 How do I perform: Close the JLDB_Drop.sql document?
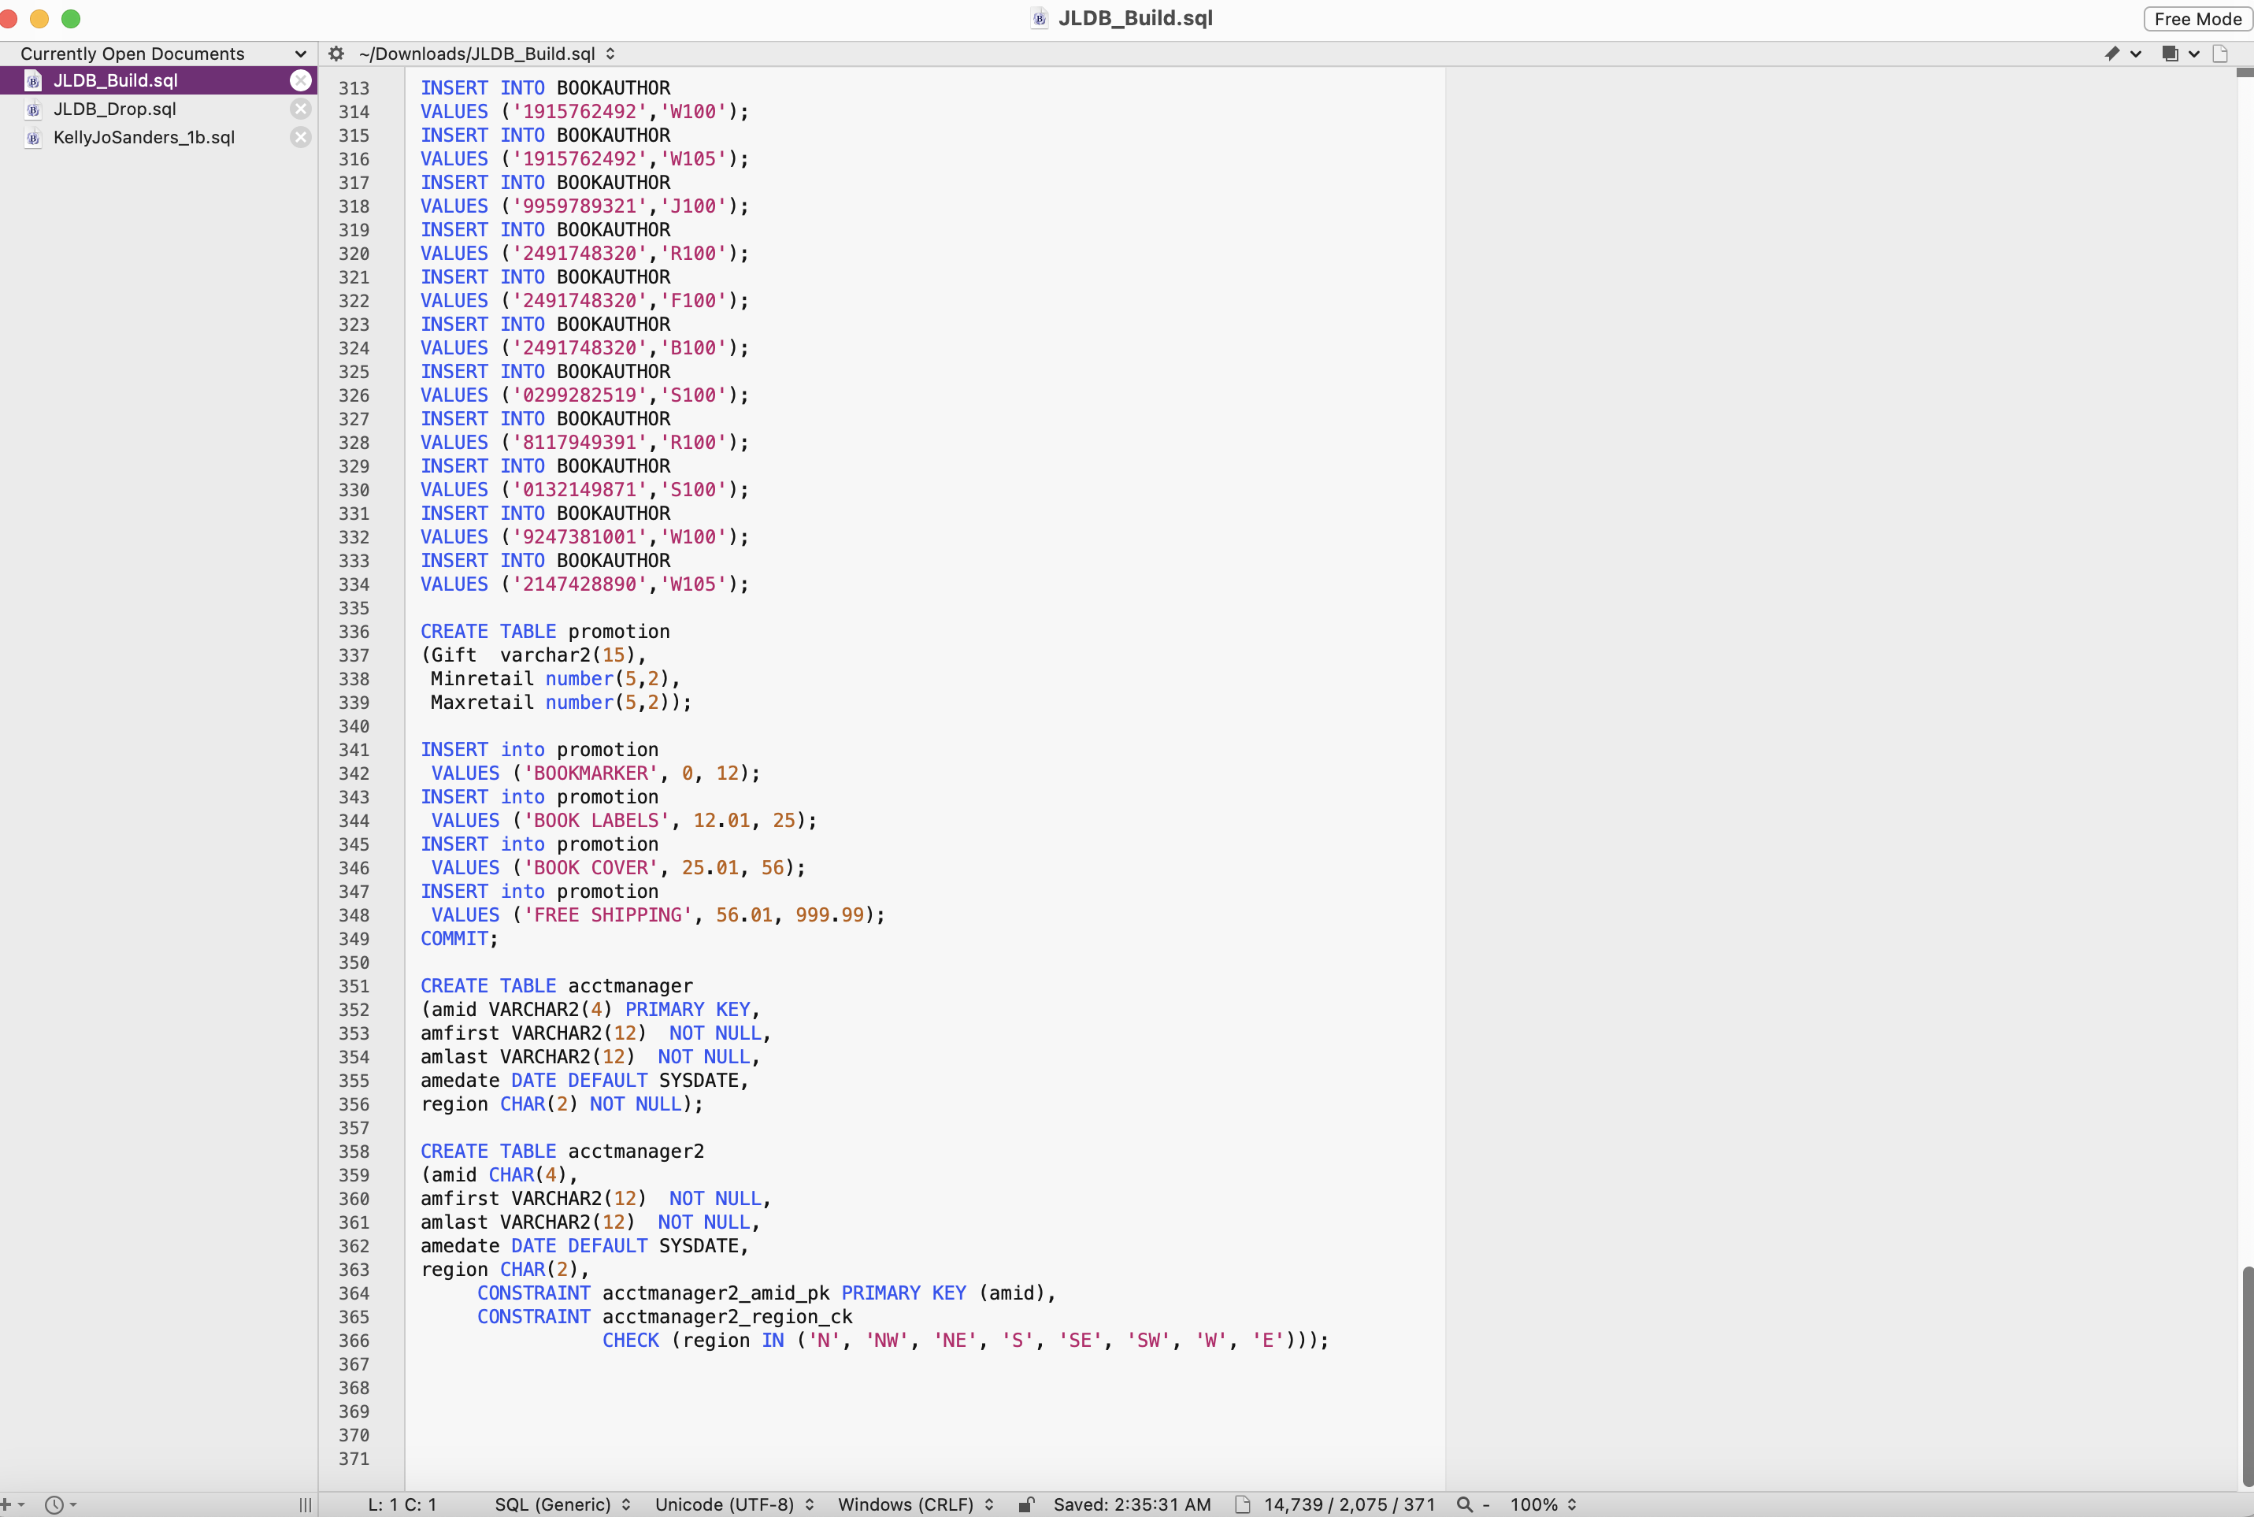click(x=300, y=109)
